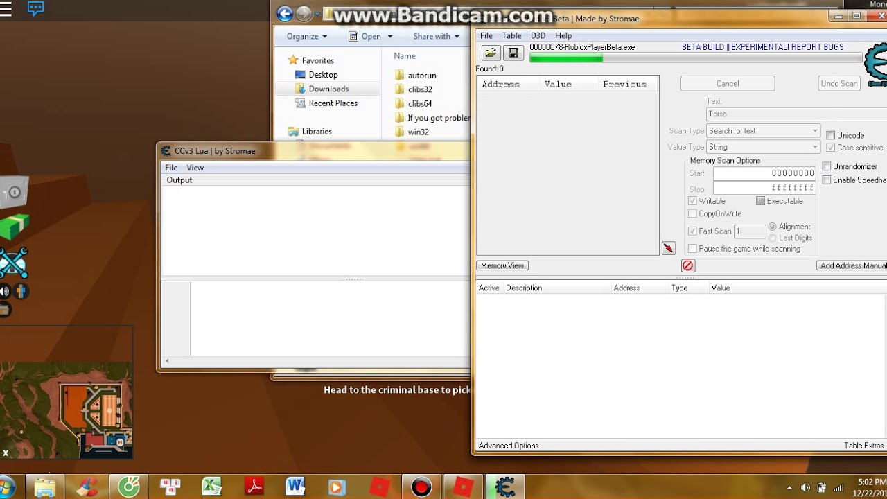The image size is (887, 499).
Task: Toggle the CopyOnWrite checkbox
Action: pyautogui.click(x=692, y=214)
